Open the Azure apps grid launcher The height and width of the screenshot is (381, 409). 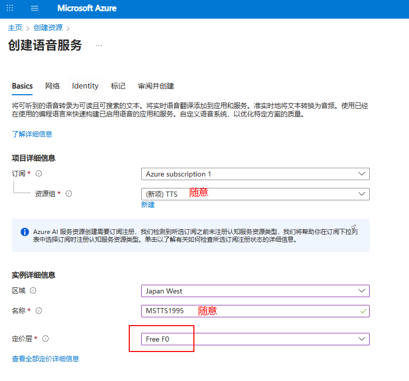pos(10,8)
